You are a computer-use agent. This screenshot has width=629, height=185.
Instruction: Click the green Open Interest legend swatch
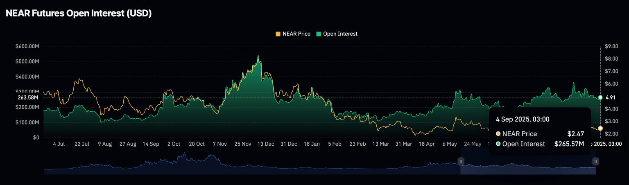319,34
